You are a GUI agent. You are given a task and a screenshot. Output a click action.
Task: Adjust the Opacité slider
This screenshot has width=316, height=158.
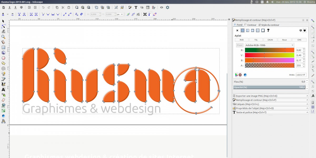tap(269, 87)
